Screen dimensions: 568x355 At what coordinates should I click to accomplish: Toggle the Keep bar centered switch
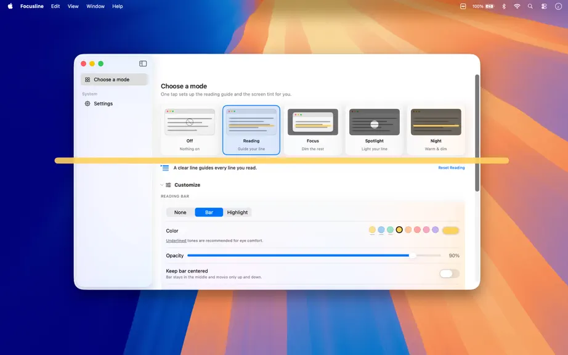(x=449, y=274)
